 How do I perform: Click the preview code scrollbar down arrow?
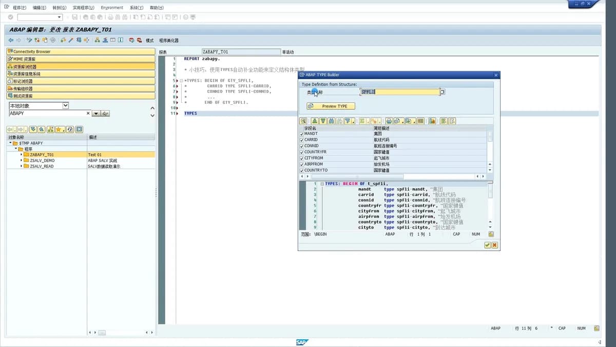click(490, 227)
